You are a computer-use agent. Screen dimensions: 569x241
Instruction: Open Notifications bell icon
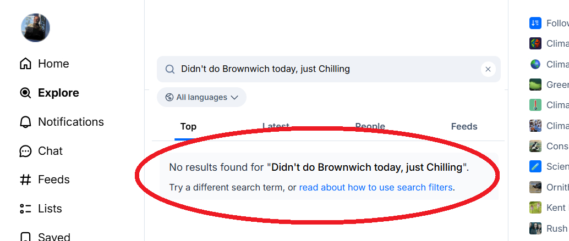(x=25, y=122)
